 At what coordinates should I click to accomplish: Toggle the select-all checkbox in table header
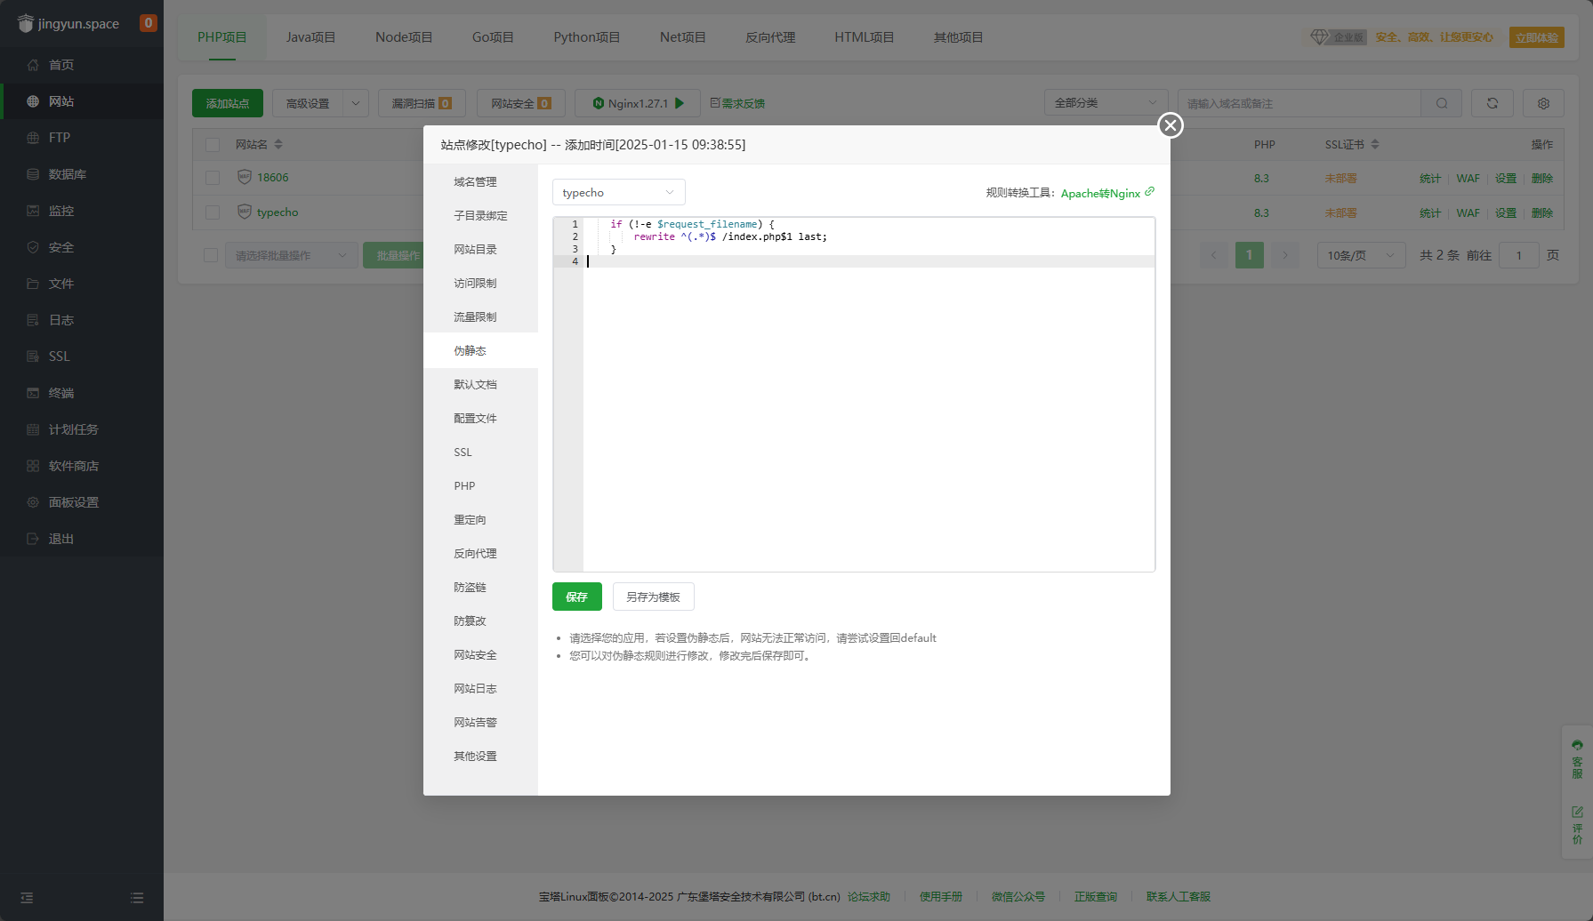213,145
